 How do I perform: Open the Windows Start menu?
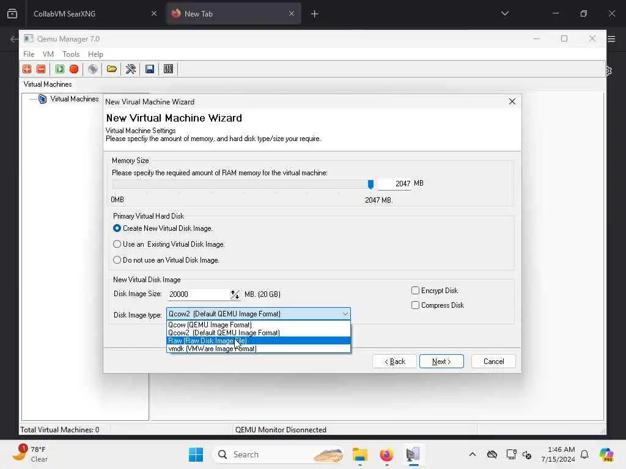tap(196, 454)
